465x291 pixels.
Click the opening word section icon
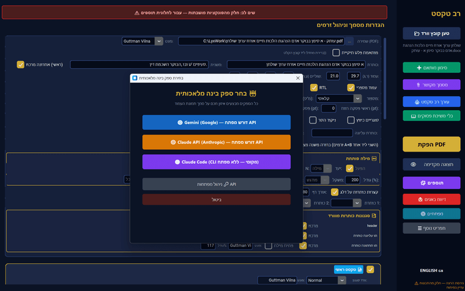point(374,158)
